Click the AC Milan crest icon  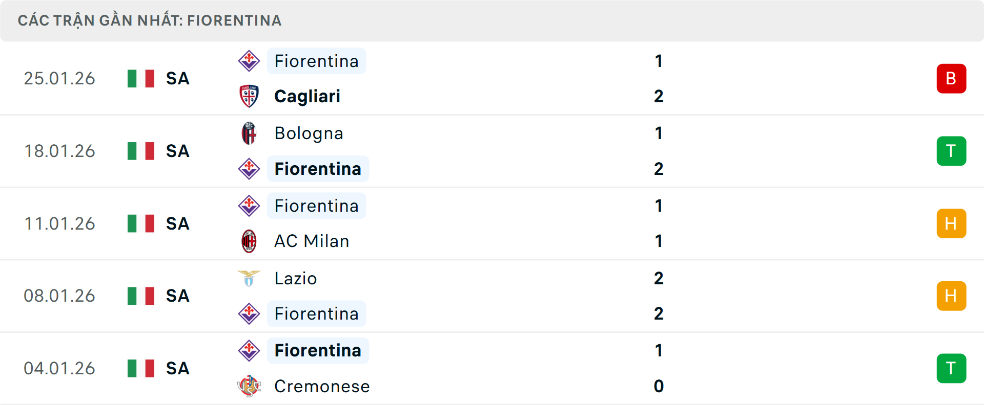(x=250, y=241)
